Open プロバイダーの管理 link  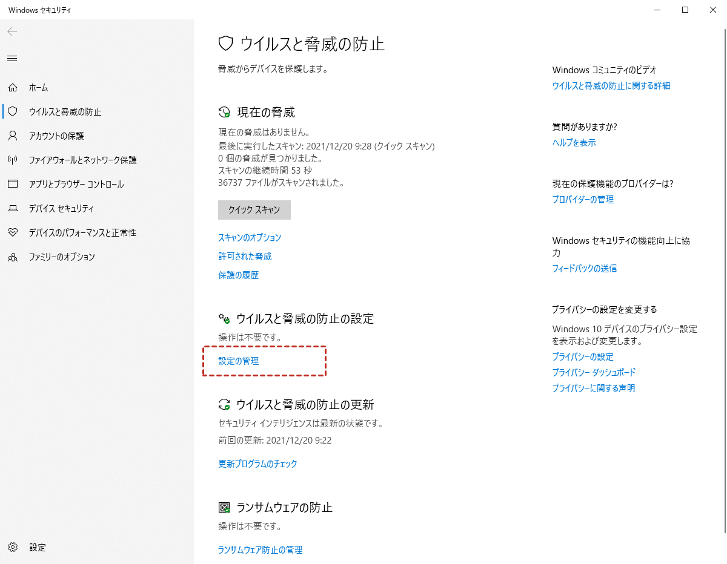pos(583,200)
